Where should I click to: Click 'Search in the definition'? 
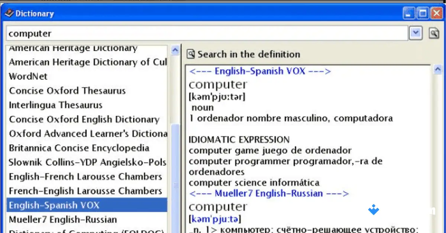[x=248, y=54]
